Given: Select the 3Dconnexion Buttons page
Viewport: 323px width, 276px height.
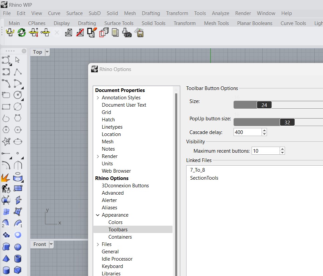Looking at the screenshot, I should coord(125,186).
